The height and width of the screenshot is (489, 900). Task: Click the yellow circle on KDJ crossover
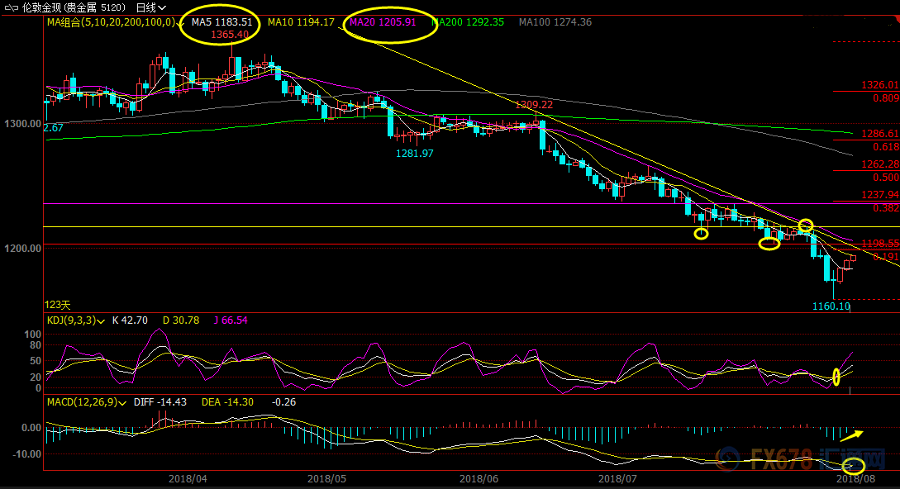[836, 377]
